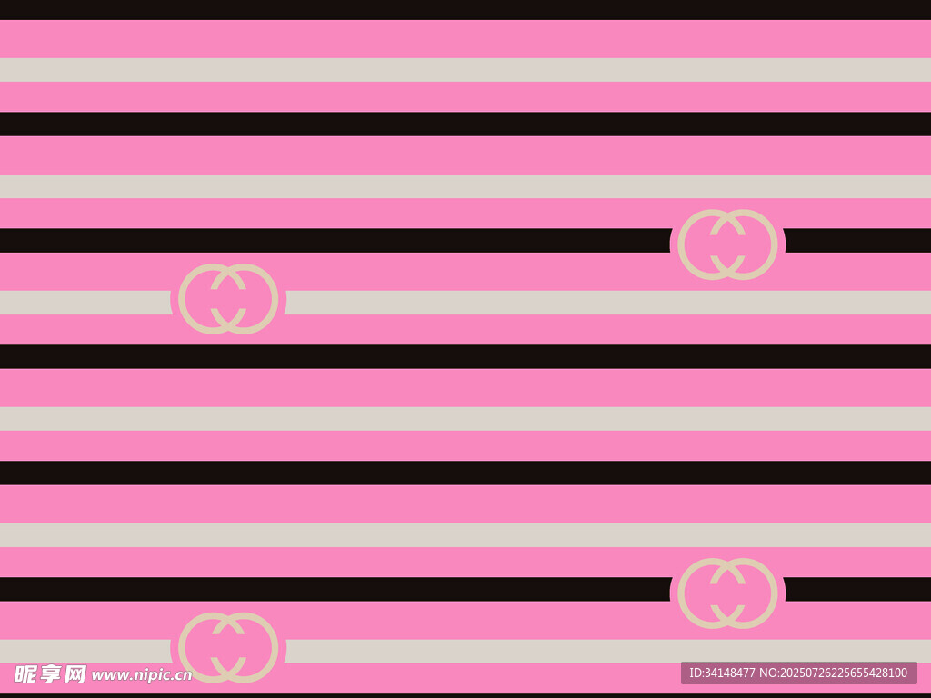Click beige stripe right of middle-left emblem
Screen dimensions: 931x698
(x=607, y=303)
